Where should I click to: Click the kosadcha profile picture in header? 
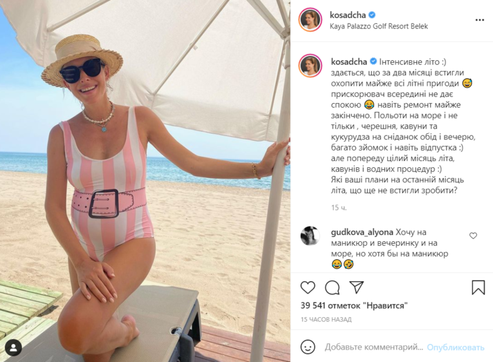pos(310,20)
